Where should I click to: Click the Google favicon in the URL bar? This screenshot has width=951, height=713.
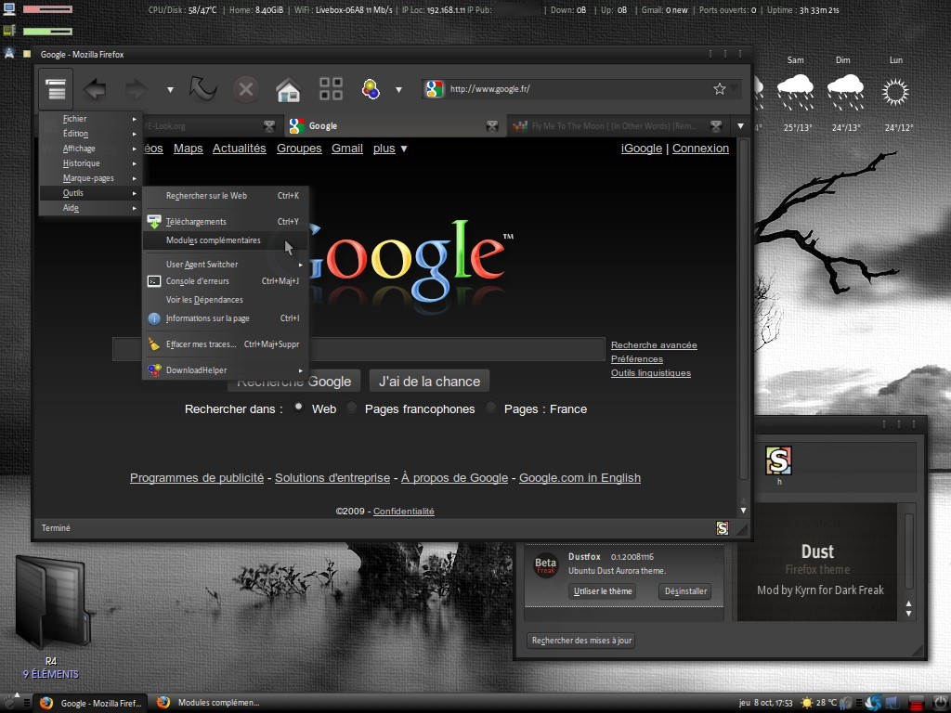(x=434, y=89)
